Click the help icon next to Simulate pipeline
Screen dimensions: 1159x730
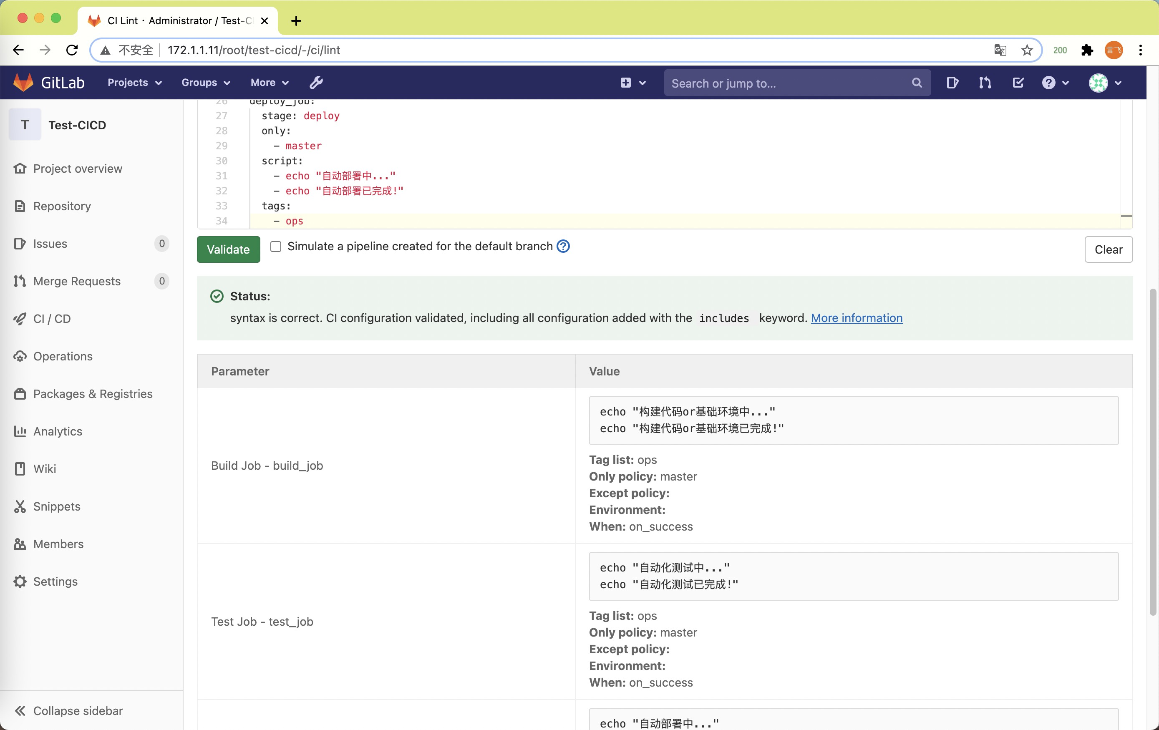(563, 247)
